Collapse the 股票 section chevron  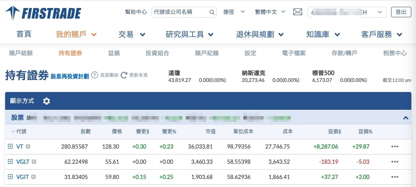pyautogui.click(x=406, y=118)
